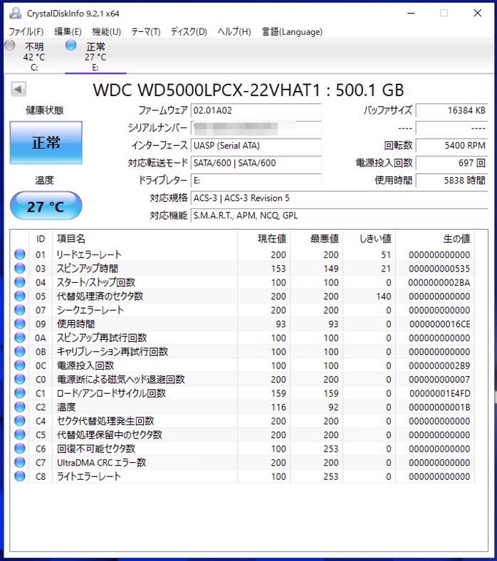Image resolution: width=497 pixels, height=561 pixels.
Task: Click raw value 0000000002BA
Action: pos(439,283)
